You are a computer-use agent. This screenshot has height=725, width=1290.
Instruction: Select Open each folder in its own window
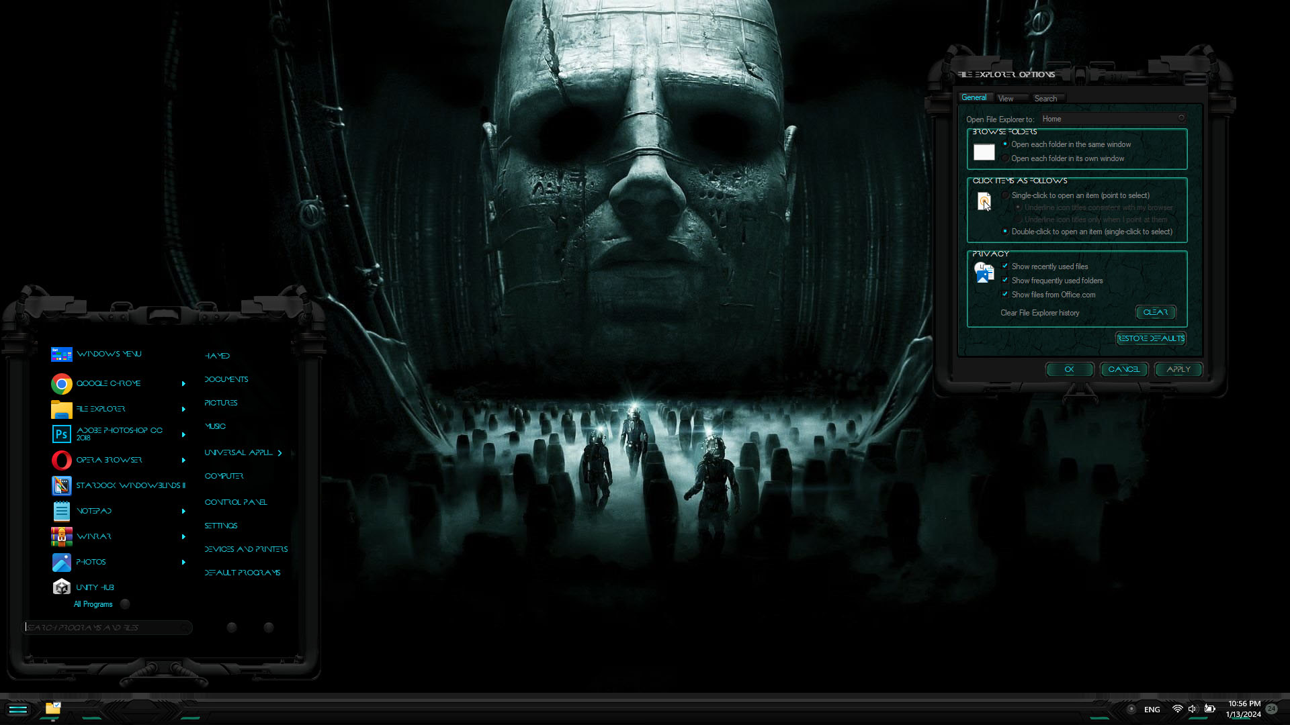1005,159
